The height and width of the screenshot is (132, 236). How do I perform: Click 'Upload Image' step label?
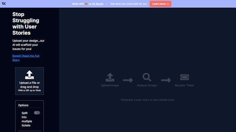pyautogui.click(x=110, y=85)
